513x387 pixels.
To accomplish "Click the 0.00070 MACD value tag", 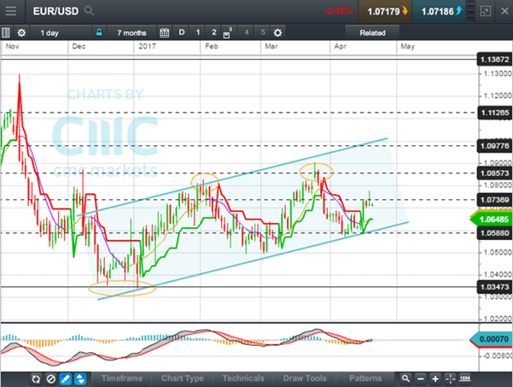I will [x=492, y=339].
